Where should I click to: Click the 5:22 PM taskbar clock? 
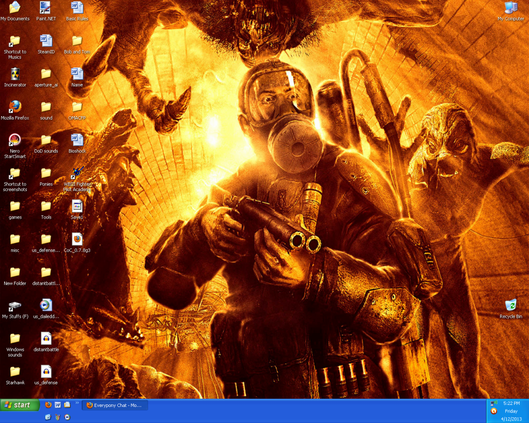click(x=511, y=403)
